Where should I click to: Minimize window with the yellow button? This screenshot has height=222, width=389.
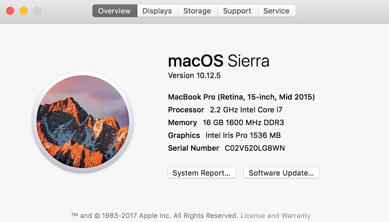(x=24, y=11)
